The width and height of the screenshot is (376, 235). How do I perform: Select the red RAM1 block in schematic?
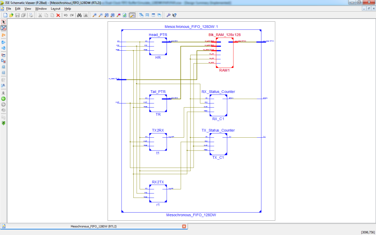(x=225, y=52)
